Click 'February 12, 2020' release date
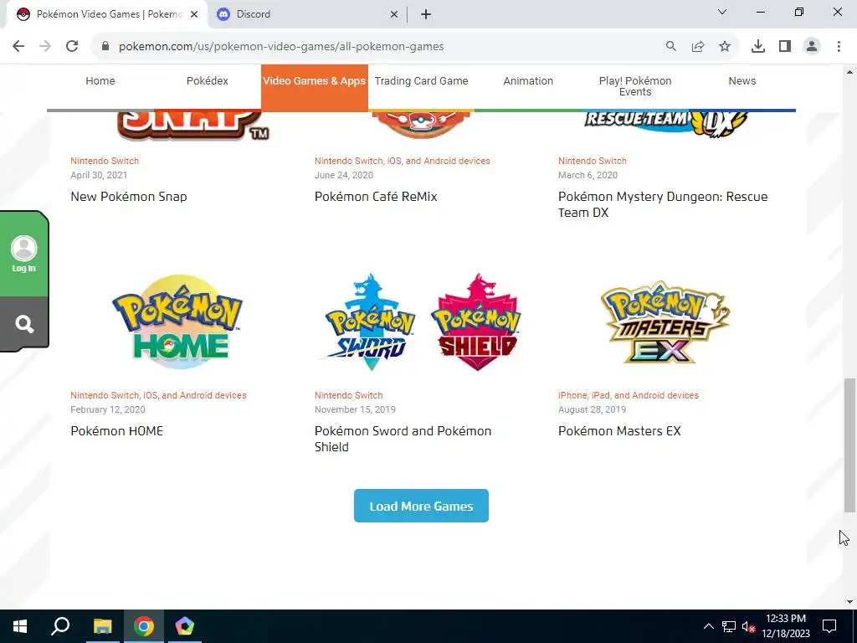Image resolution: width=857 pixels, height=643 pixels. 108,409
